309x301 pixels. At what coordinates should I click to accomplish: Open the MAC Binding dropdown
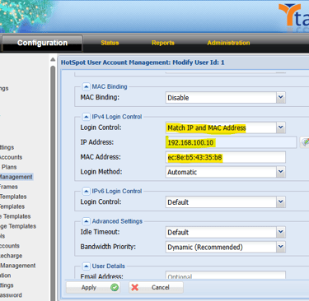pos(280,97)
